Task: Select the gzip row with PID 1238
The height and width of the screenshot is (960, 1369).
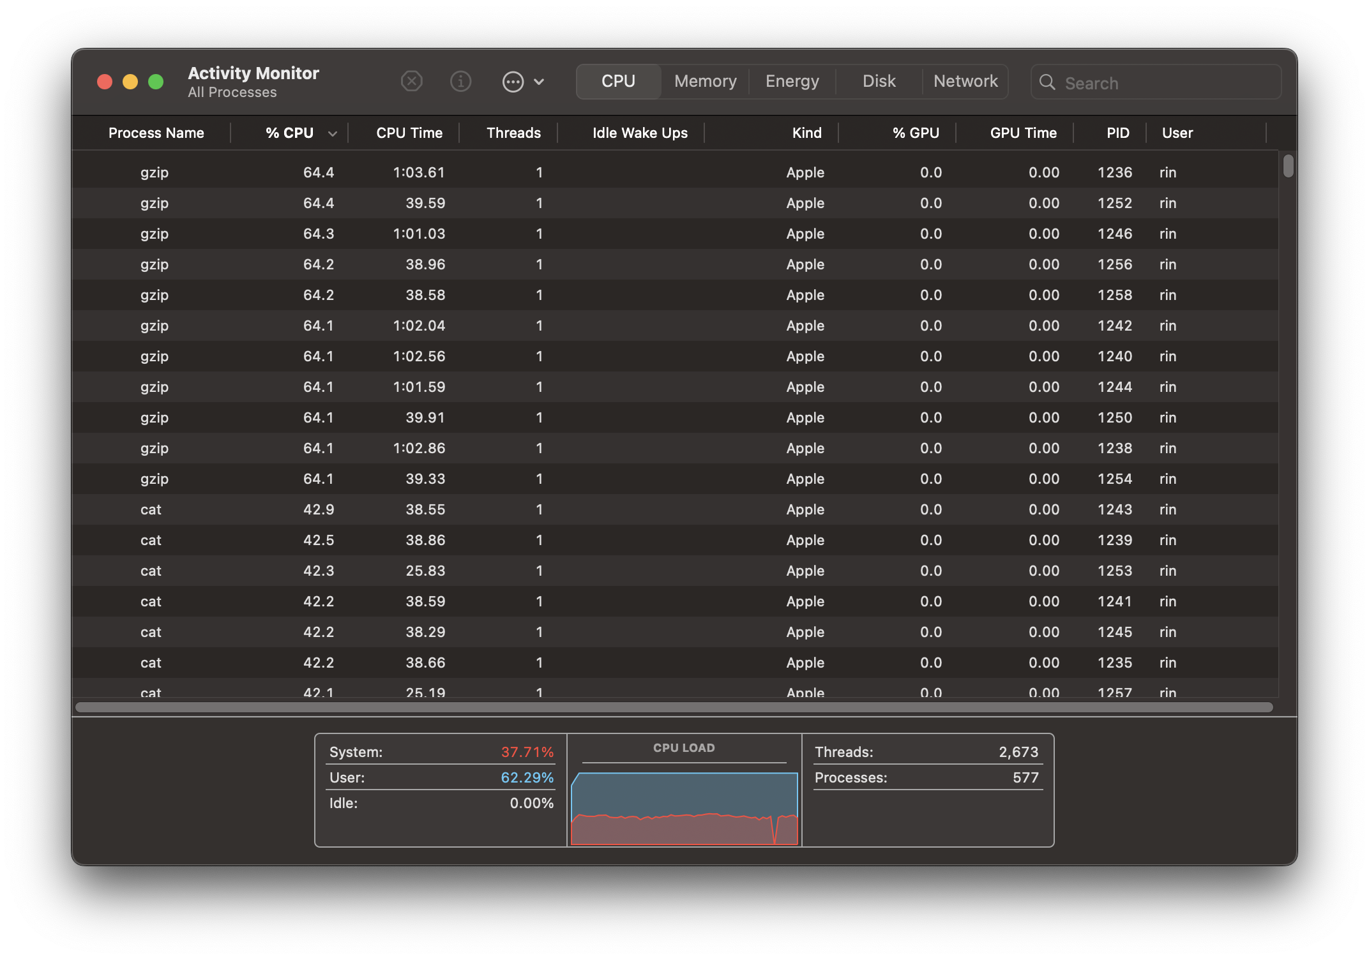Action: click(x=676, y=448)
